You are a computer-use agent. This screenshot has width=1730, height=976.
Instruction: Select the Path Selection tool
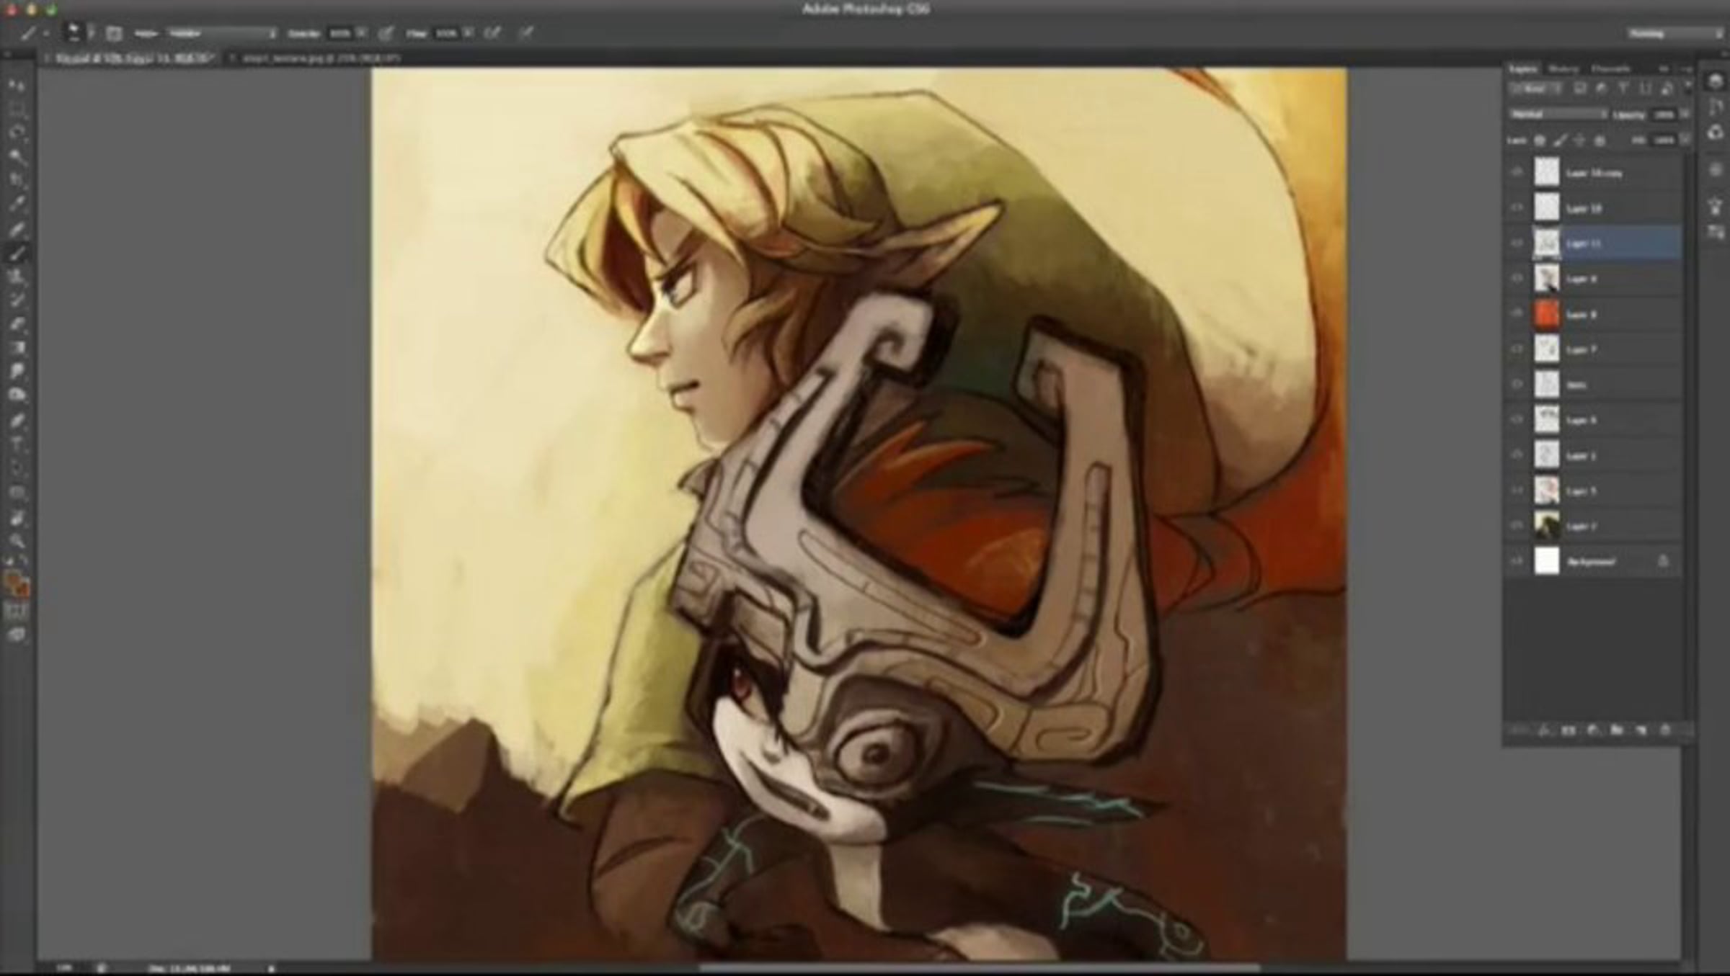(x=17, y=468)
